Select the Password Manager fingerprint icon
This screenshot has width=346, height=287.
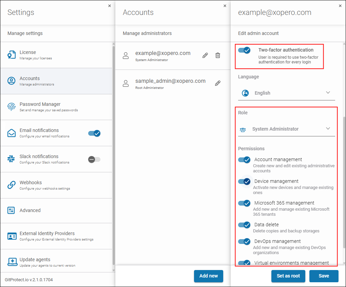11,107
